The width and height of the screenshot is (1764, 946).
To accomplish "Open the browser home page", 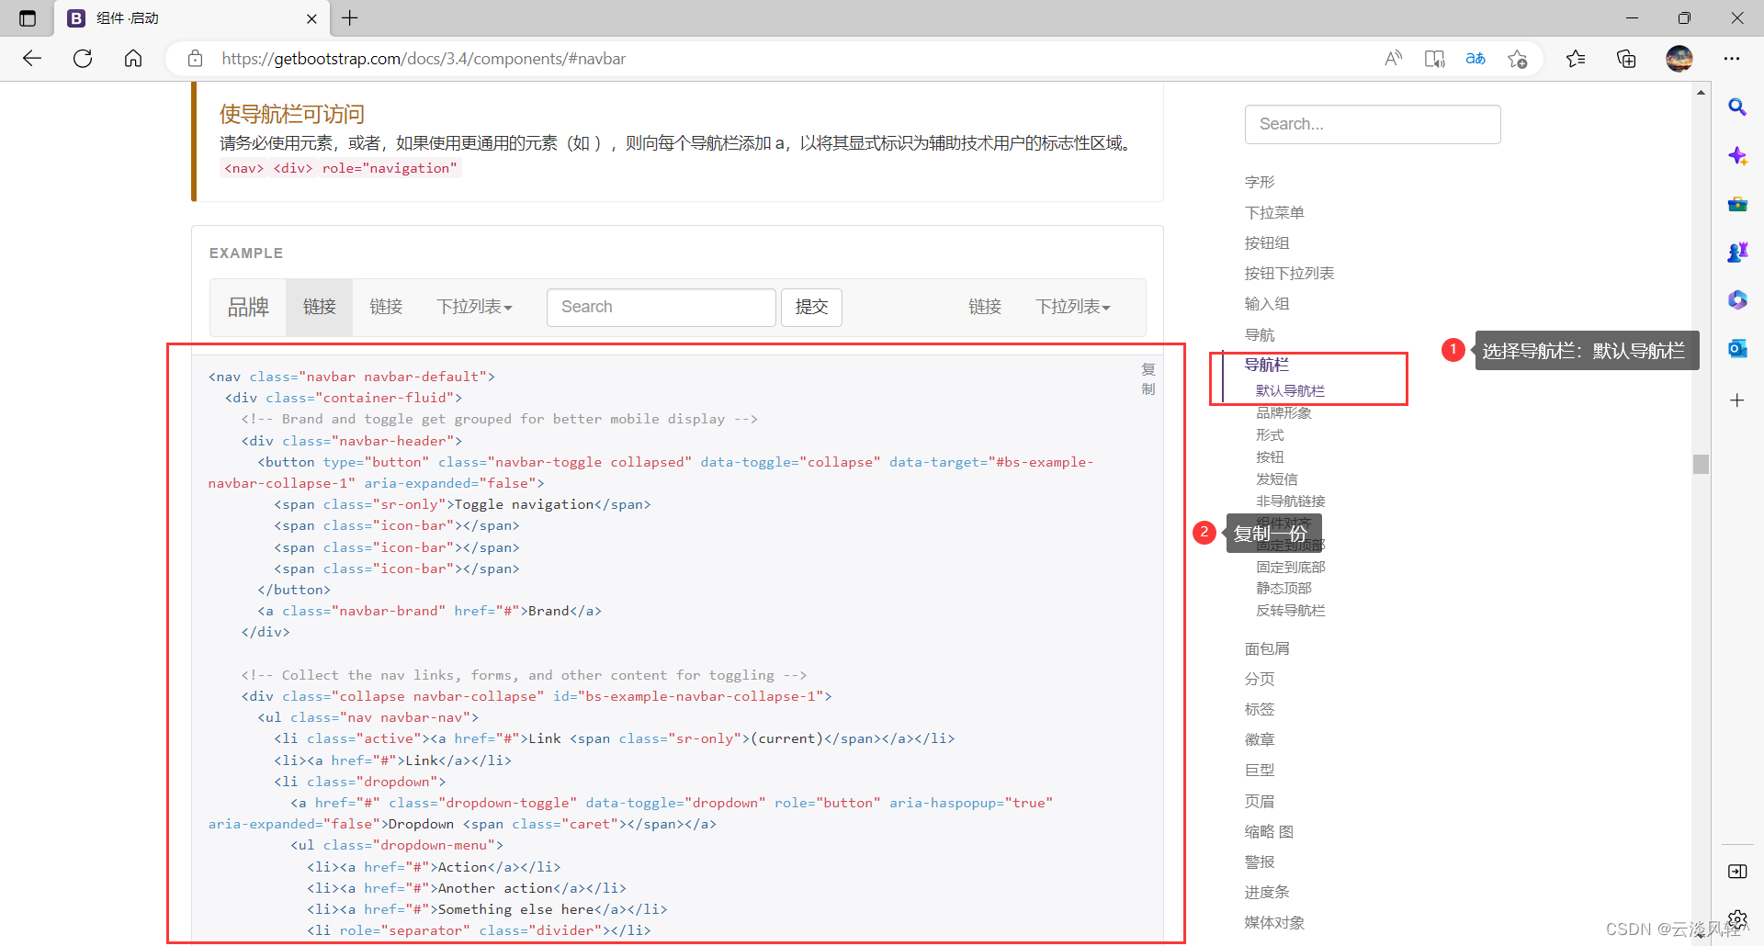I will coord(133,59).
